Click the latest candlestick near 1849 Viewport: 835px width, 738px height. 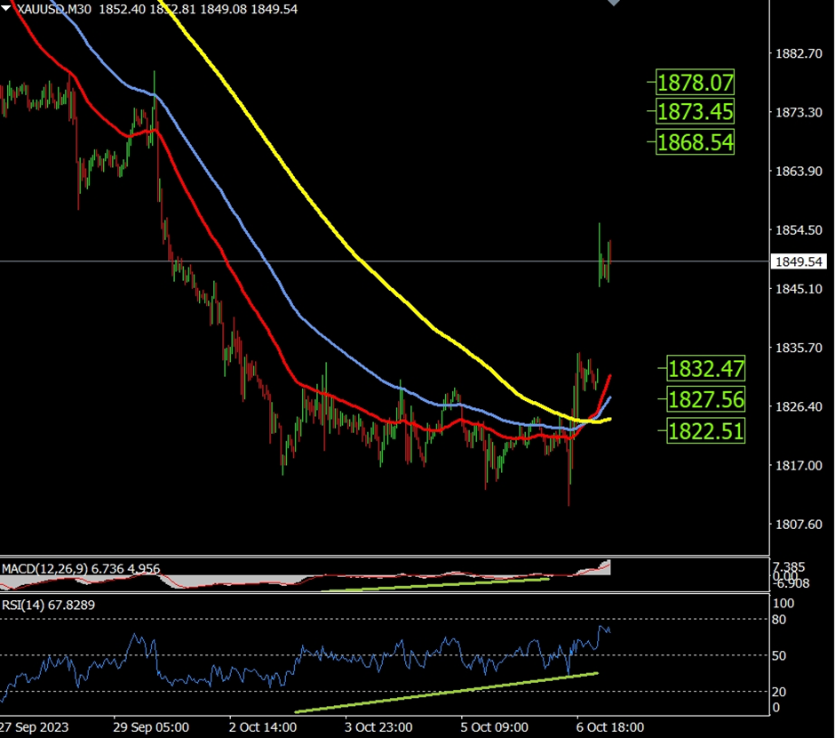tap(609, 252)
